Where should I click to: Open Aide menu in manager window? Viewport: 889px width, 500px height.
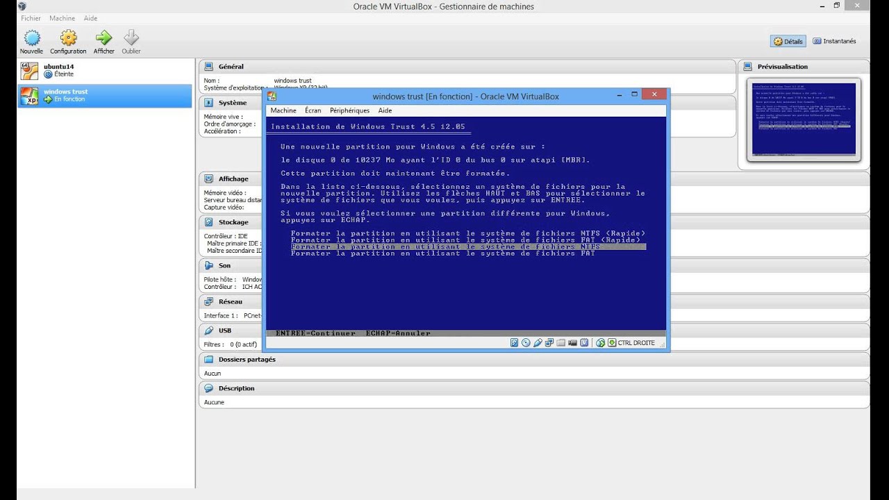[90, 18]
